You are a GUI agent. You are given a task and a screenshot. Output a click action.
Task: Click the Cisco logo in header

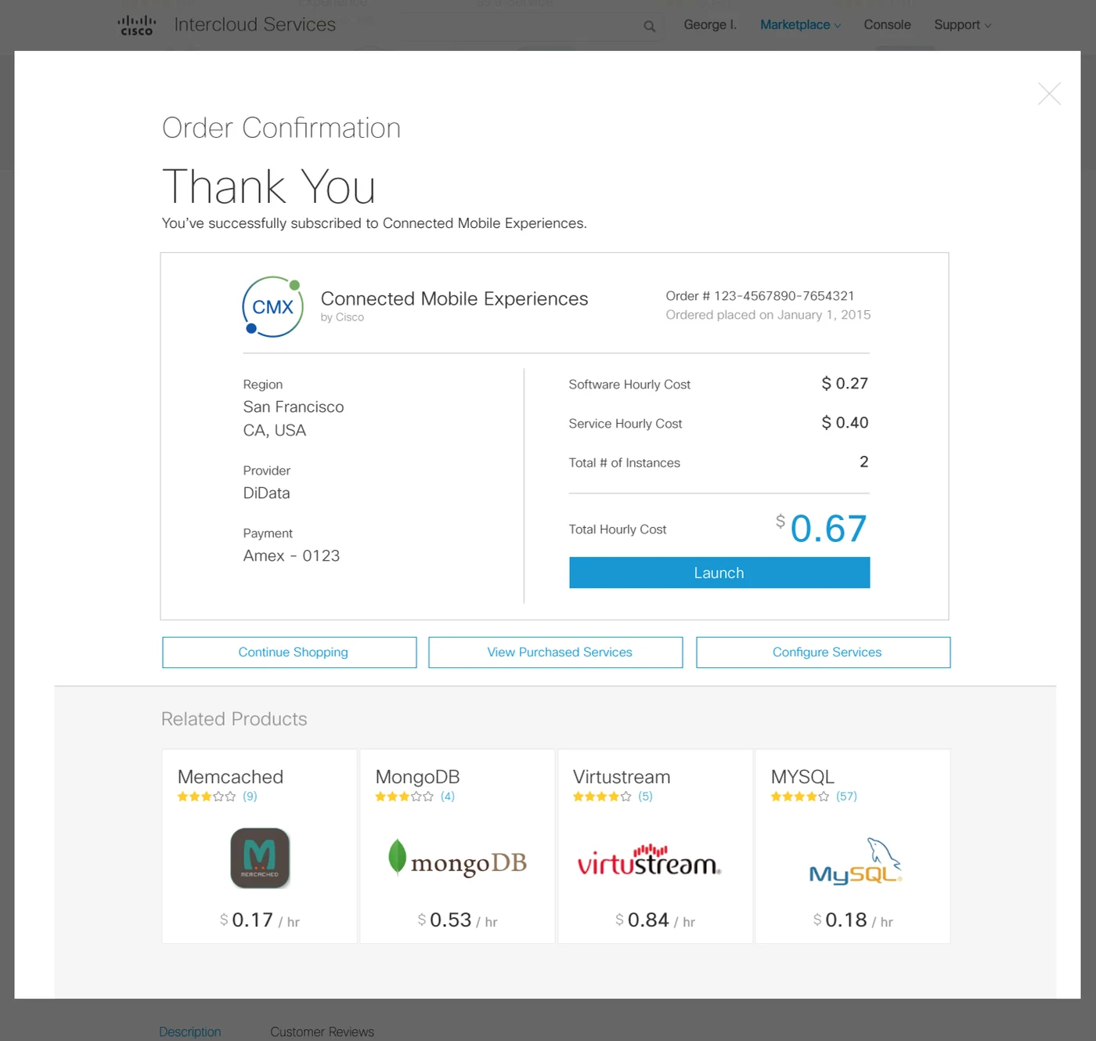(136, 25)
